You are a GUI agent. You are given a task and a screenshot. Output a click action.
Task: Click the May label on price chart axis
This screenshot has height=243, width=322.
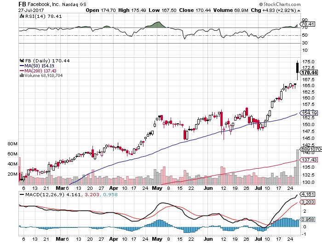[x=158, y=188]
